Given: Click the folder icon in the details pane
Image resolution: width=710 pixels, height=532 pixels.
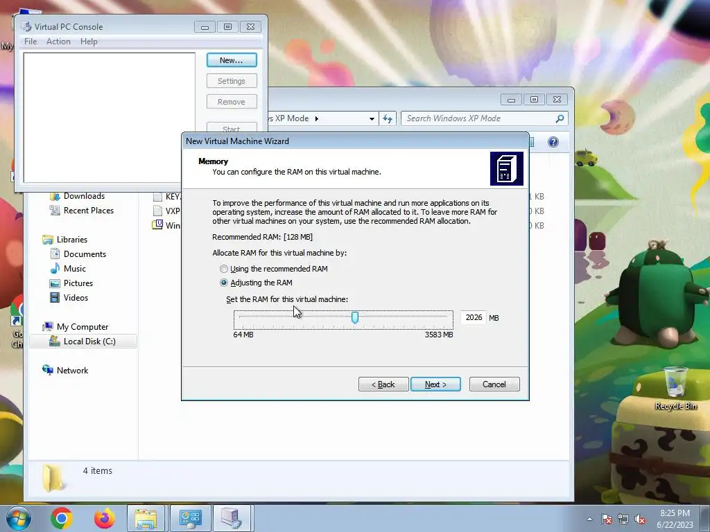Looking at the screenshot, I should click(x=53, y=478).
